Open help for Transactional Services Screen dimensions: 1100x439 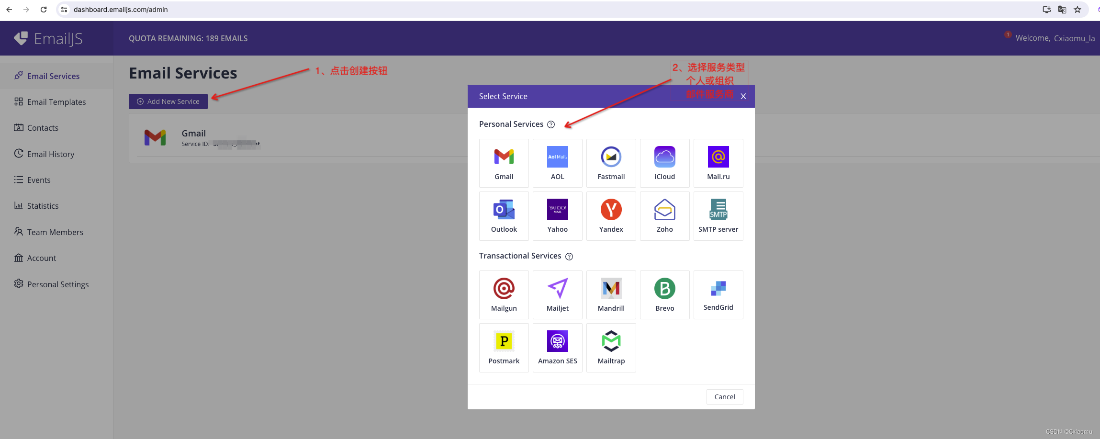(569, 256)
